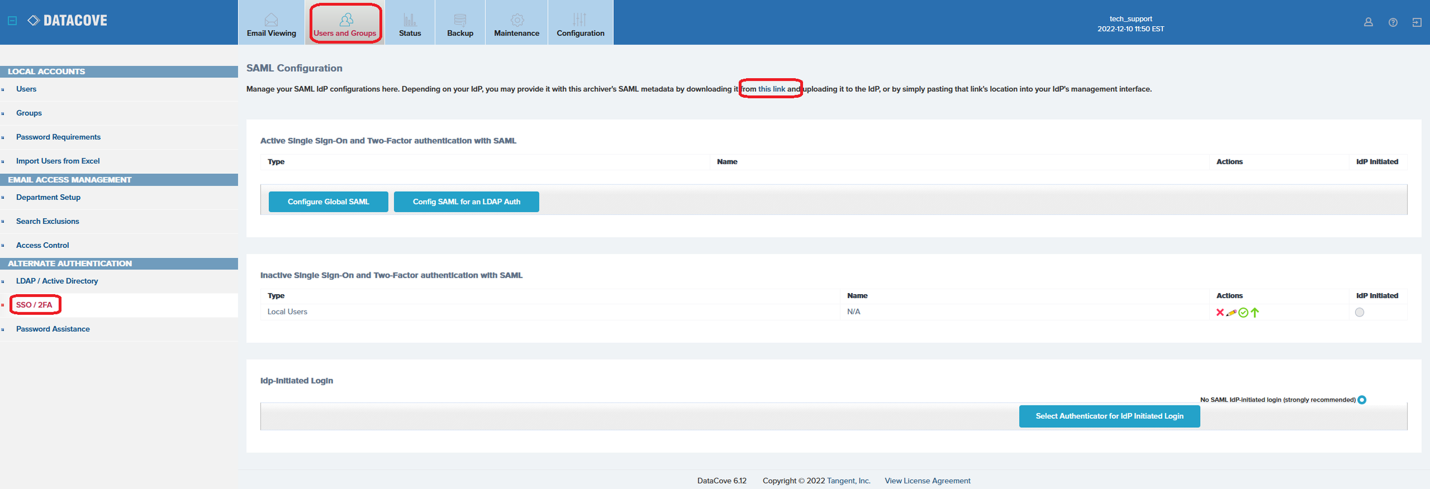Click the green up arrow action icon
Screen dimensions: 1430x489
(x=1254, y=312)
